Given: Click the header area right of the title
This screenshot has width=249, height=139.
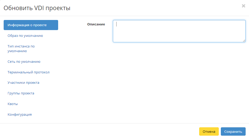Looking at the screenshot, I should click(x=156, y=8).
